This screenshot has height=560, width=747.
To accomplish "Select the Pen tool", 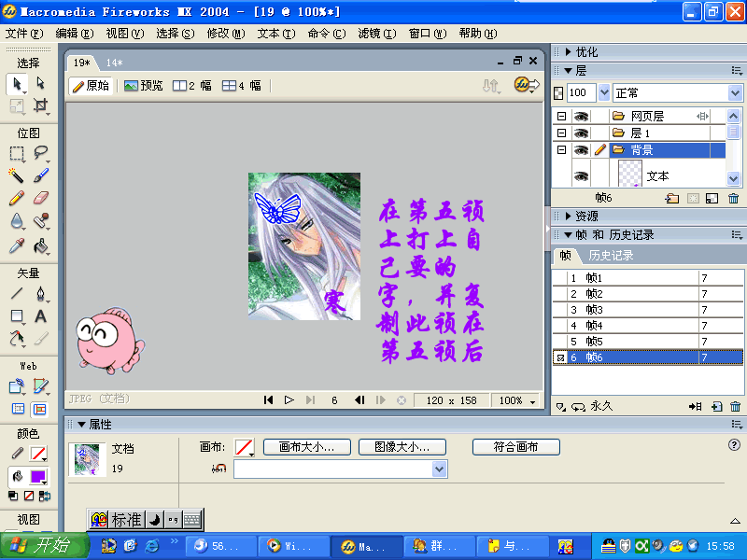I will point(40,293).
